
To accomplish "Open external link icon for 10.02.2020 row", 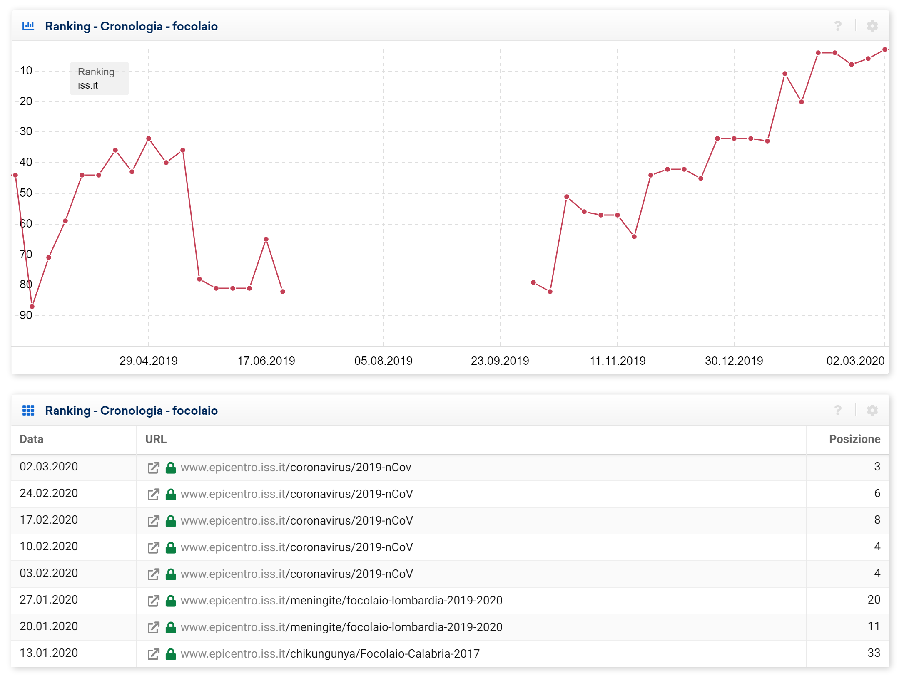I will [153, 548].
